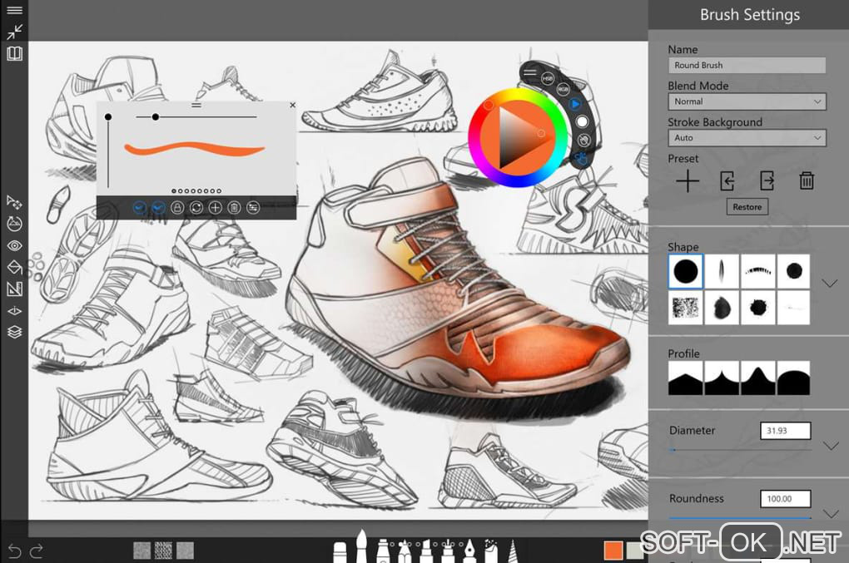
Task: Open the sliders settings icon in brush popup
Action: coord(253,208)
